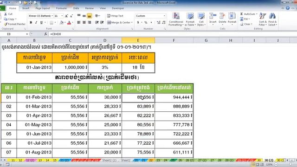
Task: Open Conditional Formatting menu
Action: pyautogui.click(x=176, y=19)
